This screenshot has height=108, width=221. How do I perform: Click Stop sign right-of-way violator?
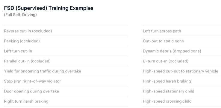click(x=66, y=81)
